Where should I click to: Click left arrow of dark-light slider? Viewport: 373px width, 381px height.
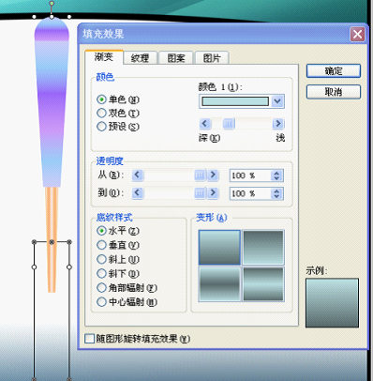pyautogui.click(x=205, y=124)
